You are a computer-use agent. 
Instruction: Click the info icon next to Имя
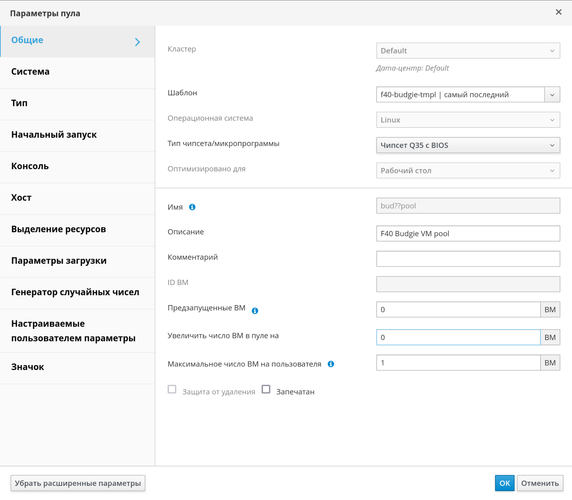(192, 207)
